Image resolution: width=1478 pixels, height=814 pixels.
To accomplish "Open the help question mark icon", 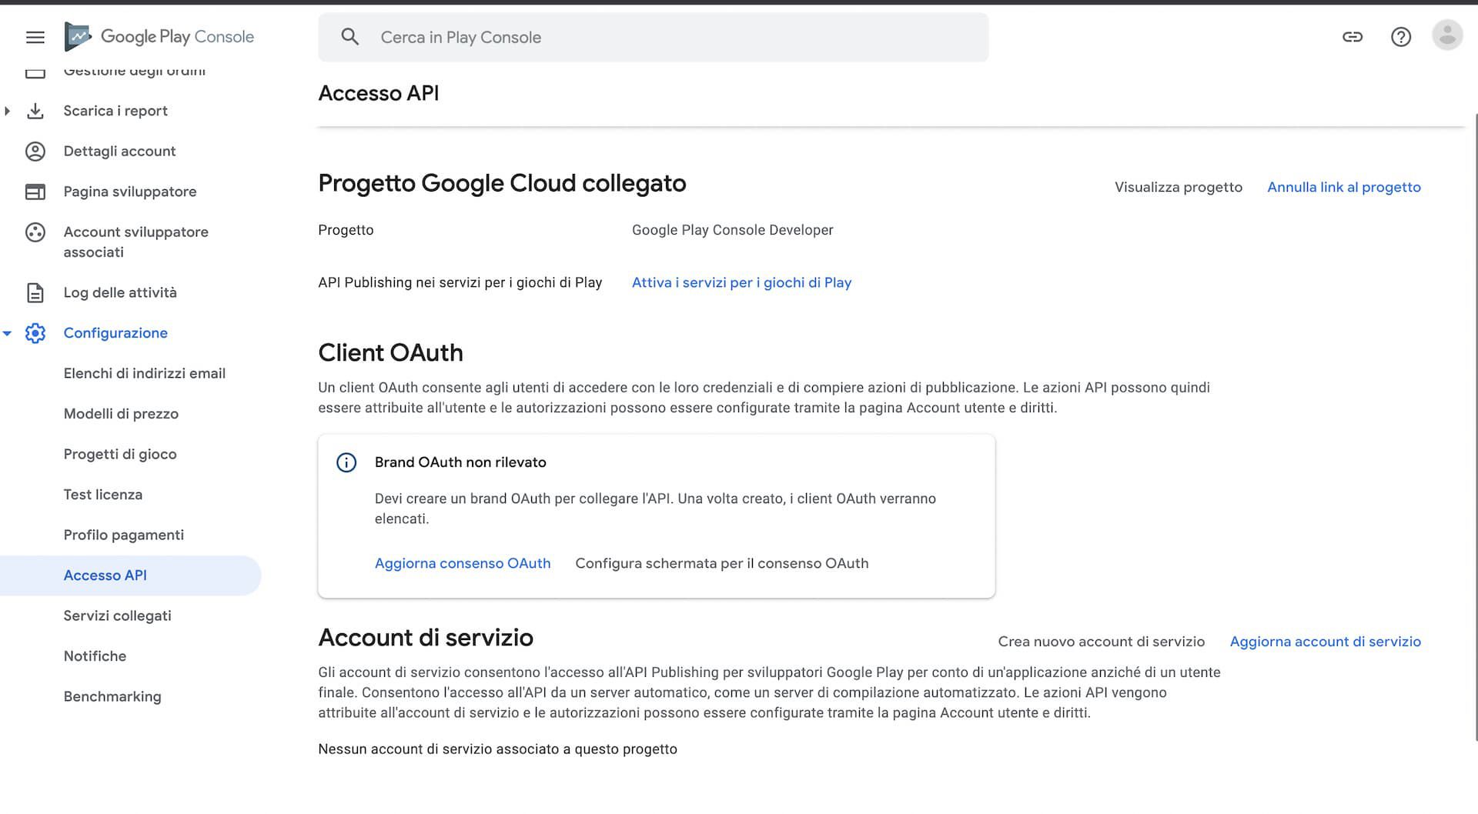I will point(1400,37).
